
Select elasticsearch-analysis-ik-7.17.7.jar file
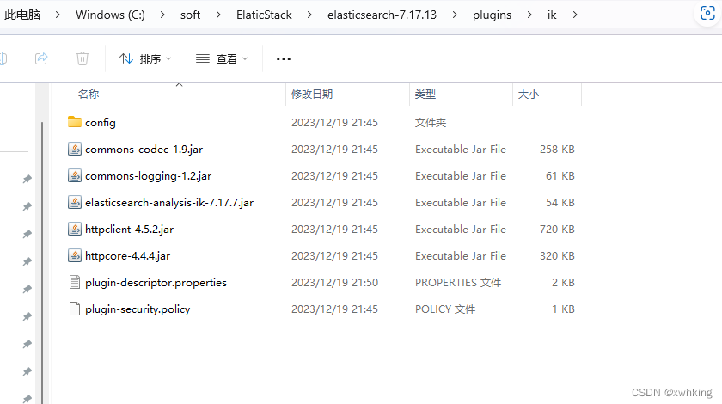tap(168, 203)
